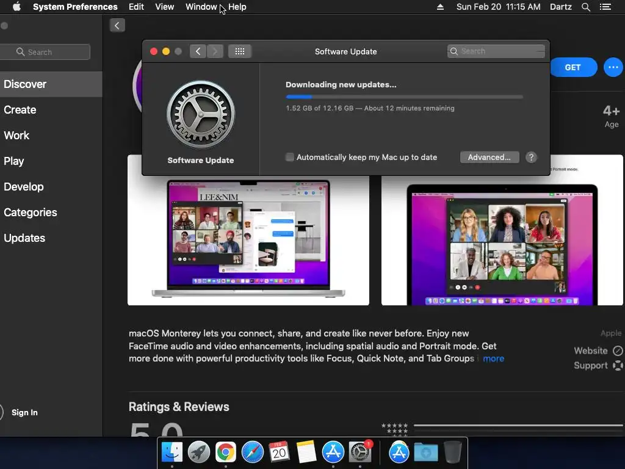Open the System Preferences menu
The width and height of the screenshot is (625, 469).
tap(75, 7)
